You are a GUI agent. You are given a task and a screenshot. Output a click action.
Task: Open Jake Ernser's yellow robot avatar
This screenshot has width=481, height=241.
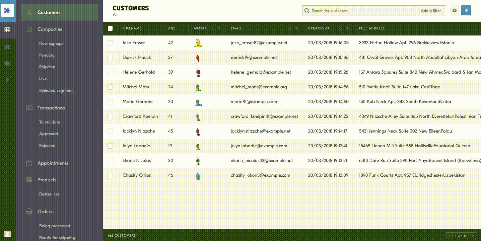(x=198, y=43)
